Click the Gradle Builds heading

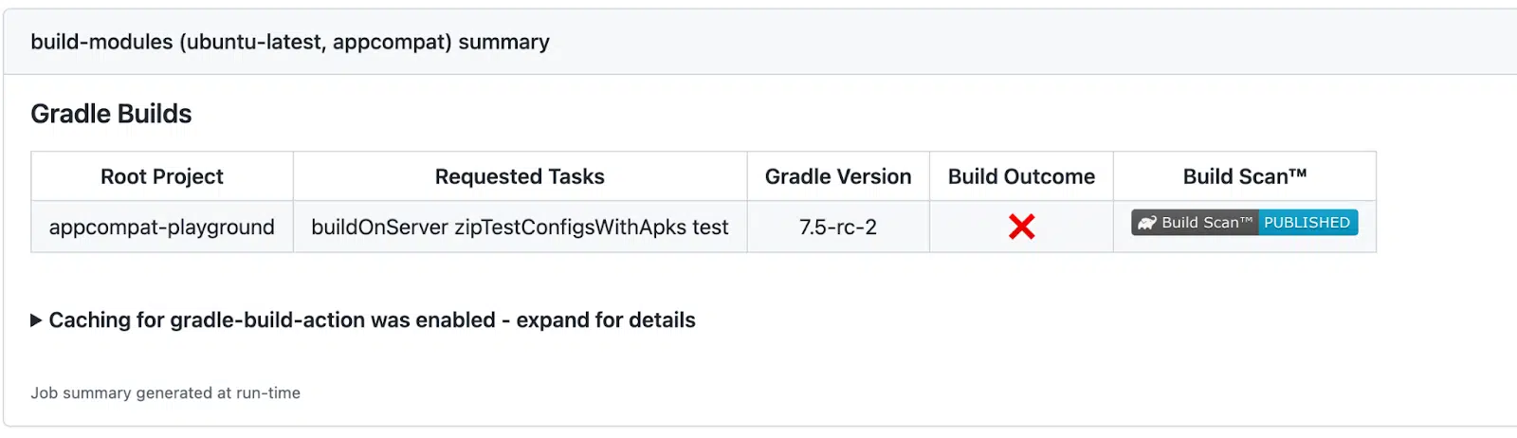pyautogui.click(x=111, y=114)
